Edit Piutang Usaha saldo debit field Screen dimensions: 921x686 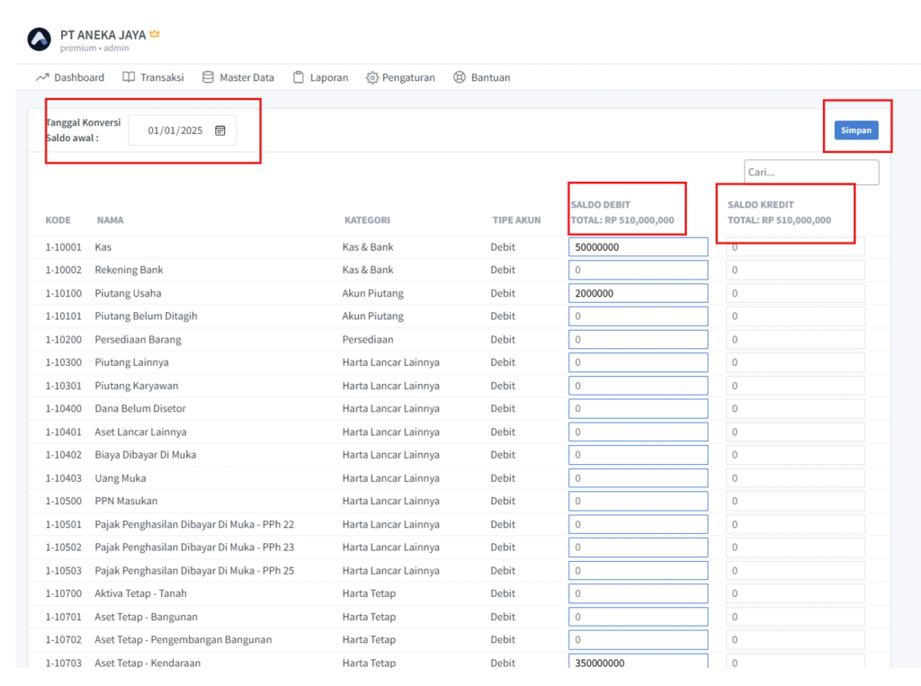tap(638, 293)
